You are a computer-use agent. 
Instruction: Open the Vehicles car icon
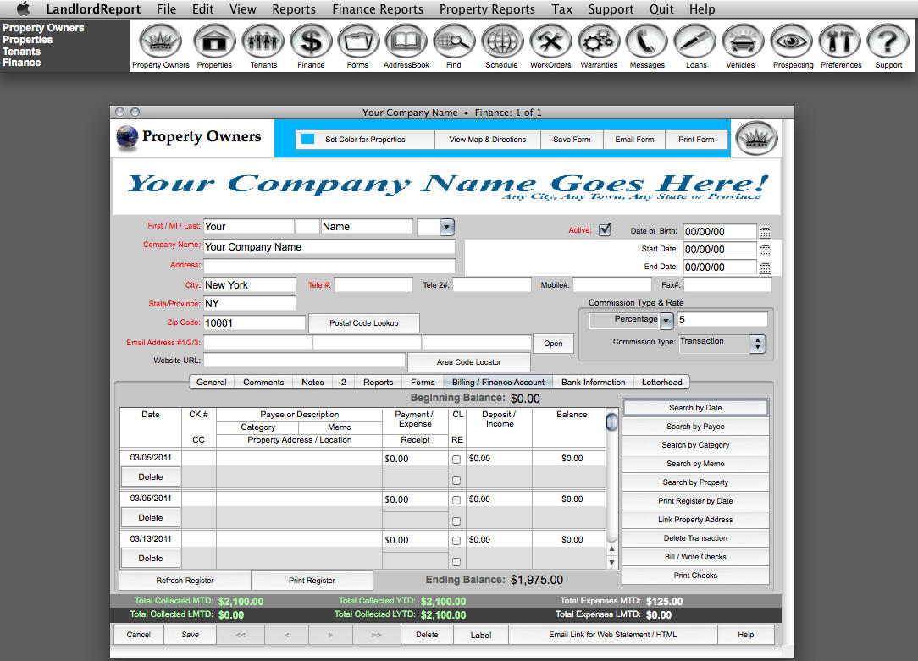[743, 41]
